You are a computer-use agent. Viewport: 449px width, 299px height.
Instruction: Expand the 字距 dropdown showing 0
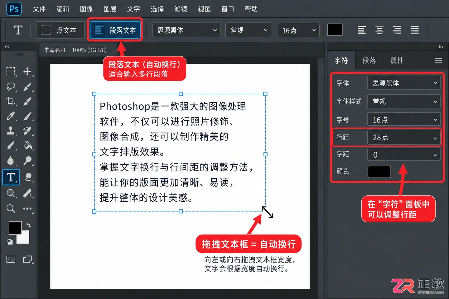(404, 155)
